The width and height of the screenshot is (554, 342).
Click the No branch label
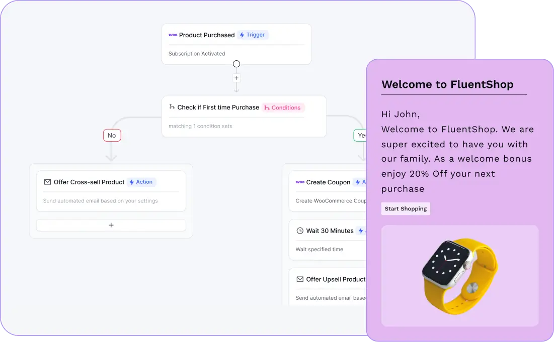pyautogui.click(x=112, y=136)
